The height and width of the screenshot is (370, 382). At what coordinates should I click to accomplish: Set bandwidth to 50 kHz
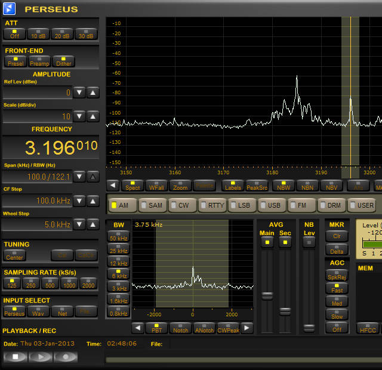118,236
